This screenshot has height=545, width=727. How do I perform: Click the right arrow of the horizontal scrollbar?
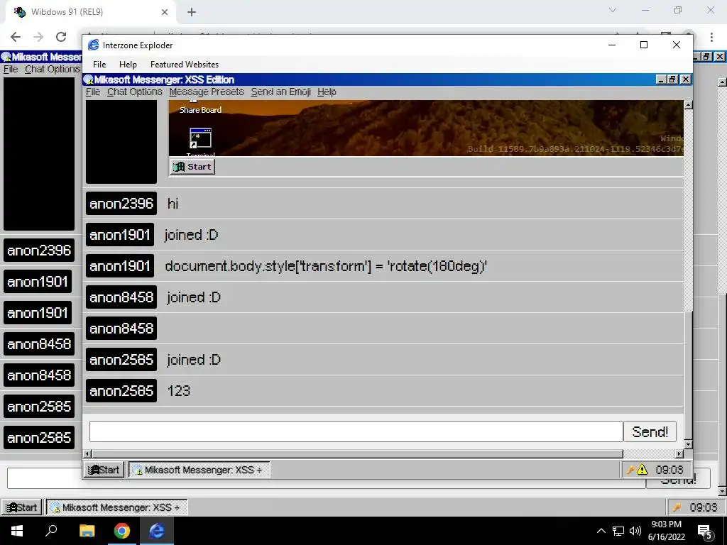point(679,453)
